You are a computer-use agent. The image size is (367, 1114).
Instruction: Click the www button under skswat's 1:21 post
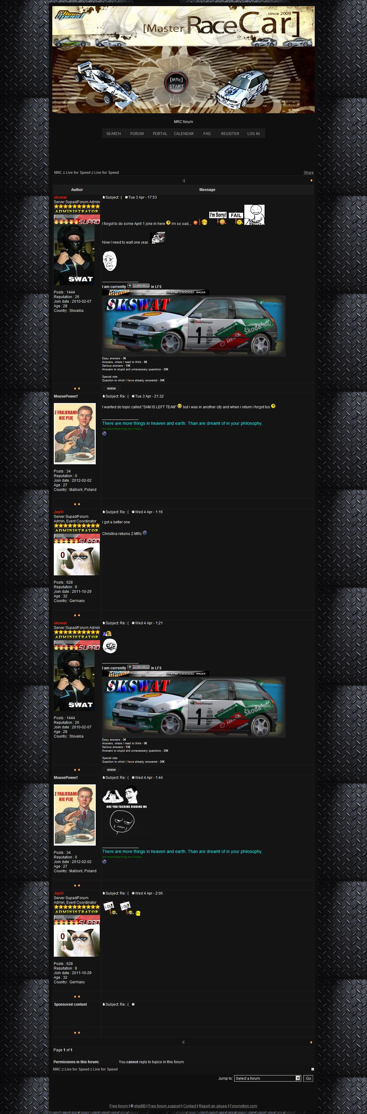click(x=111, y=770)
